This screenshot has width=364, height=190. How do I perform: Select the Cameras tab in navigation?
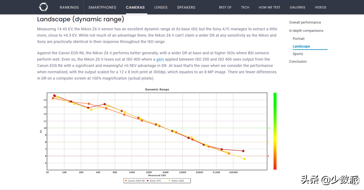click(135, 7)
